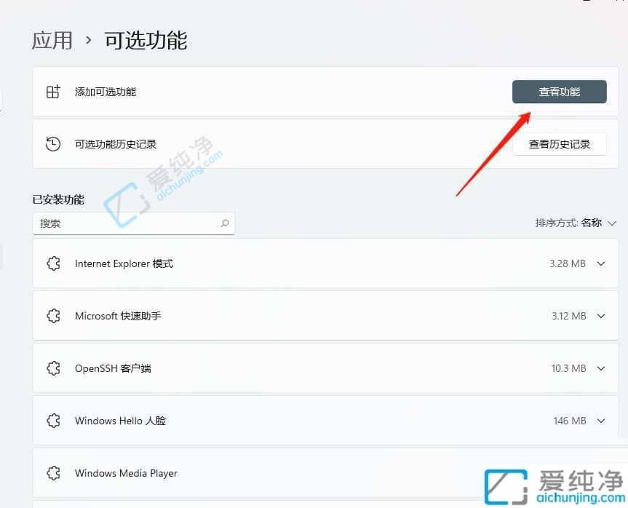The height and width of the screenshot is (508, 628).
Task: Go back to 应用 breadcrumb
Action: coord(52,41)
